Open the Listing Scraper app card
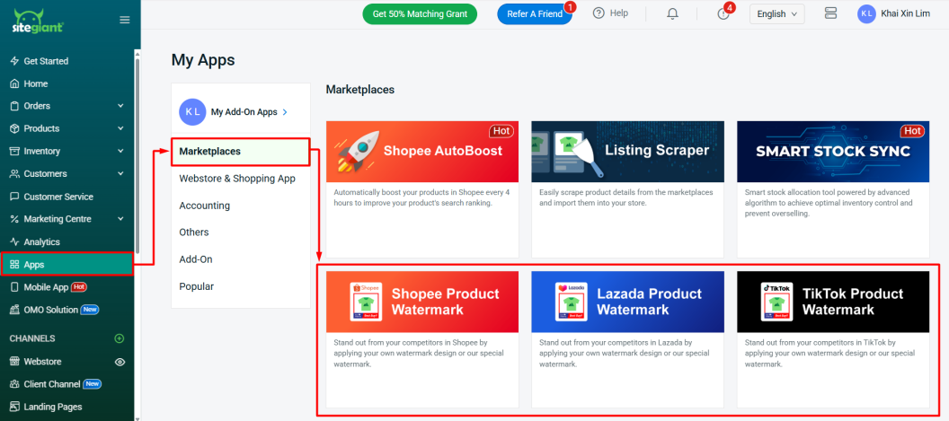Screen dimensions: 949x421 coord(627,189)
